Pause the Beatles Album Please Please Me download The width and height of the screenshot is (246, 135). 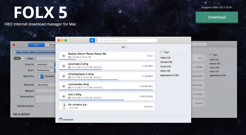(64, 56)
